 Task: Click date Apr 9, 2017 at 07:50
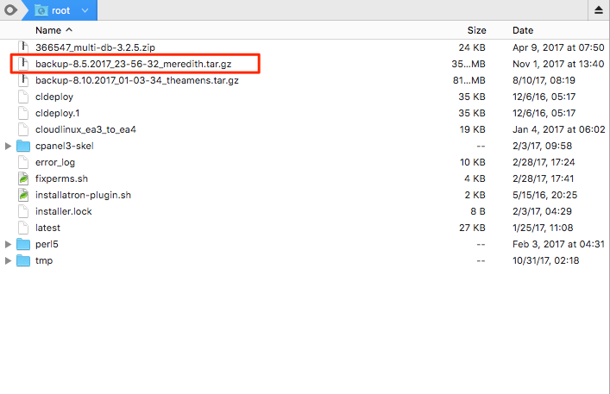click(558, 47)
